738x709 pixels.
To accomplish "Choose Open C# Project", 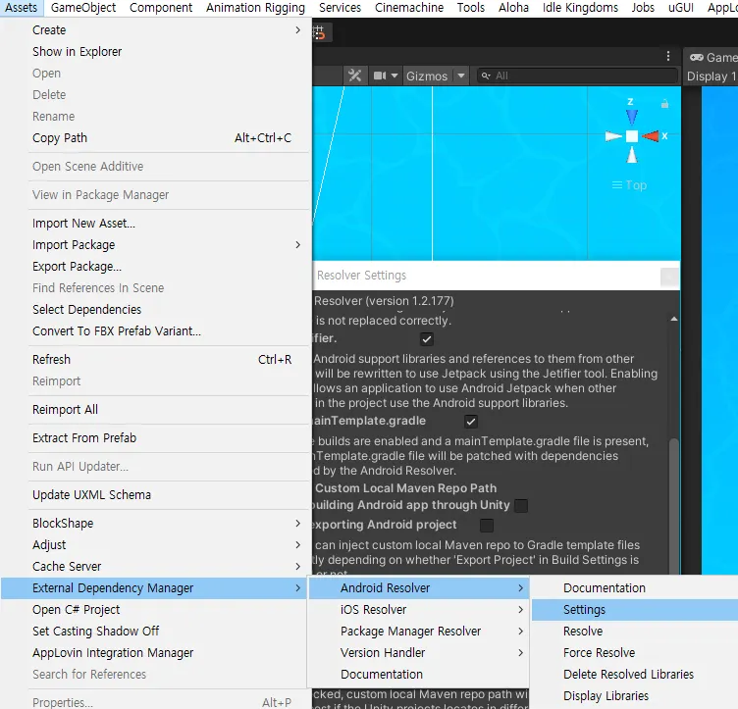I will click(155, 610).
